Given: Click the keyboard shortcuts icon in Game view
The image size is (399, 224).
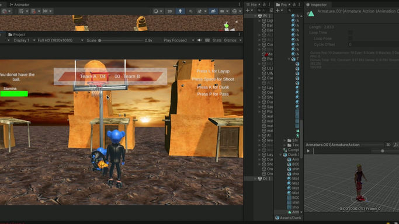Looking at the screenshot, I should 207,40.
